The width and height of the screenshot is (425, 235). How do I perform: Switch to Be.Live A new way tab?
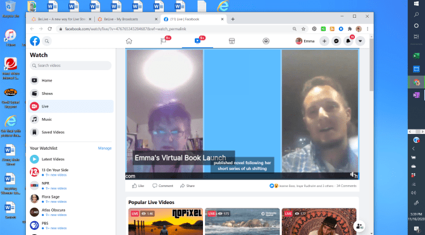tap(61, 19)
